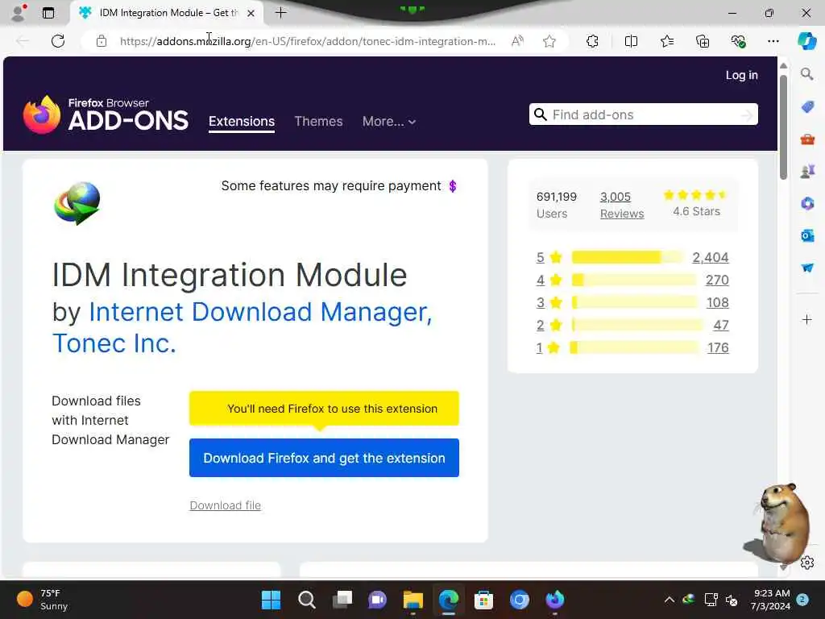Open sidebar Shopping tag icon
Screen dimensions: 825x619
coord(807,107)
